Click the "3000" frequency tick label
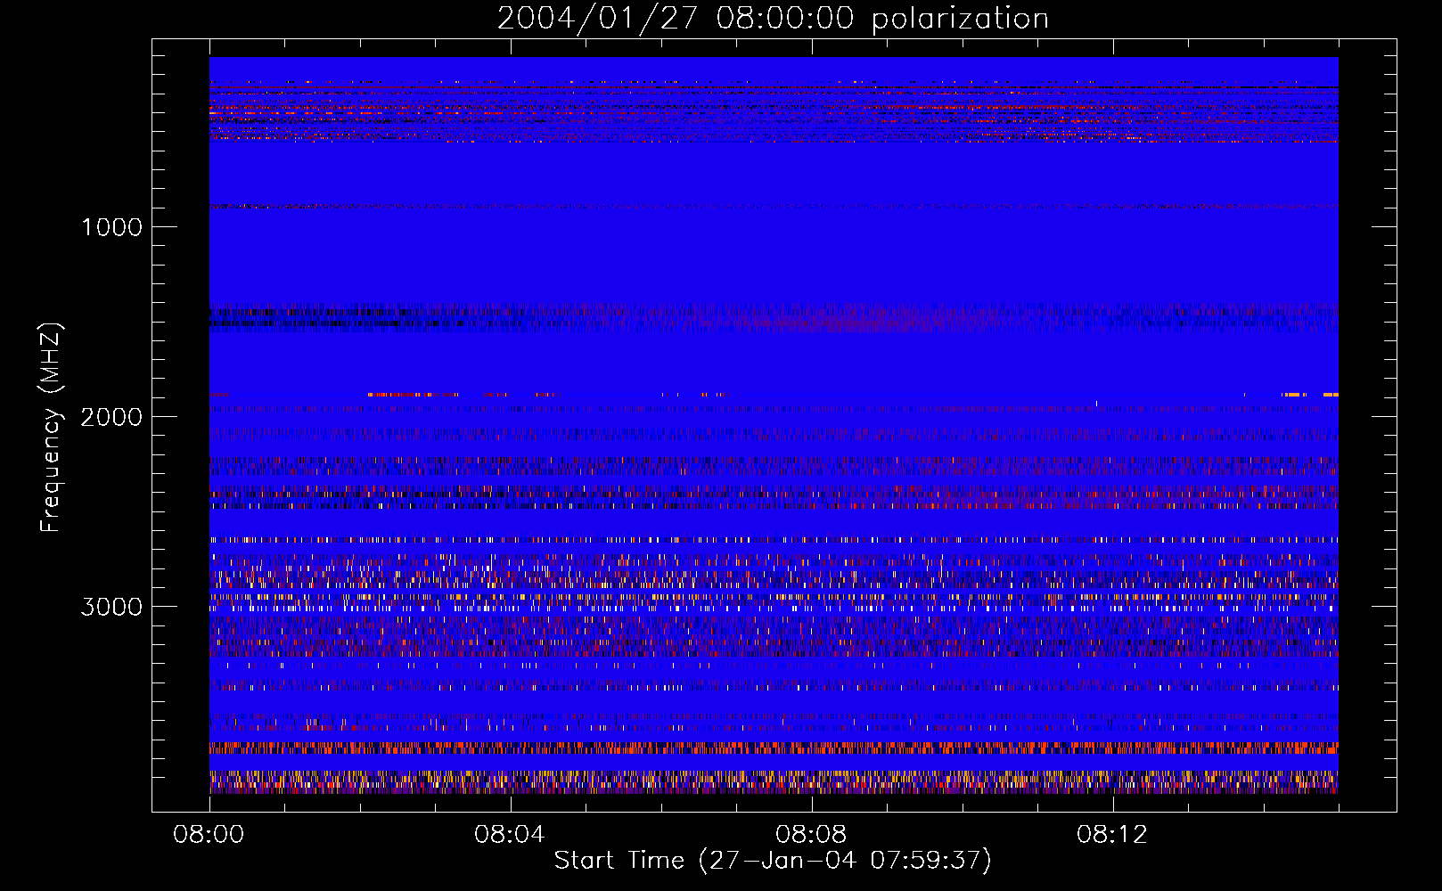The width and height of the screenshot is (1442, 891). pos(111,607)
